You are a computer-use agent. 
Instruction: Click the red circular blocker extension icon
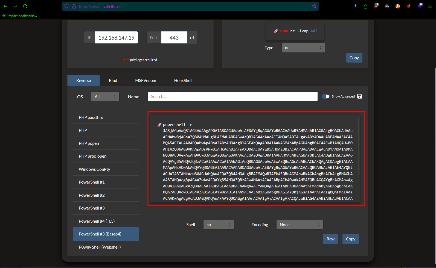(x=409, y=6)
